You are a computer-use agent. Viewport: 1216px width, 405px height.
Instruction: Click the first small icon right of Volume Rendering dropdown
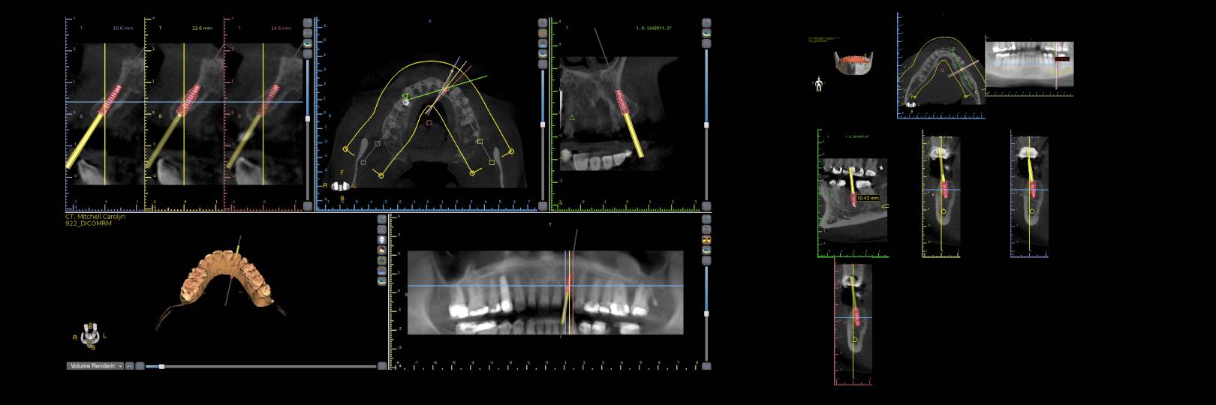(x=129, y=366)
